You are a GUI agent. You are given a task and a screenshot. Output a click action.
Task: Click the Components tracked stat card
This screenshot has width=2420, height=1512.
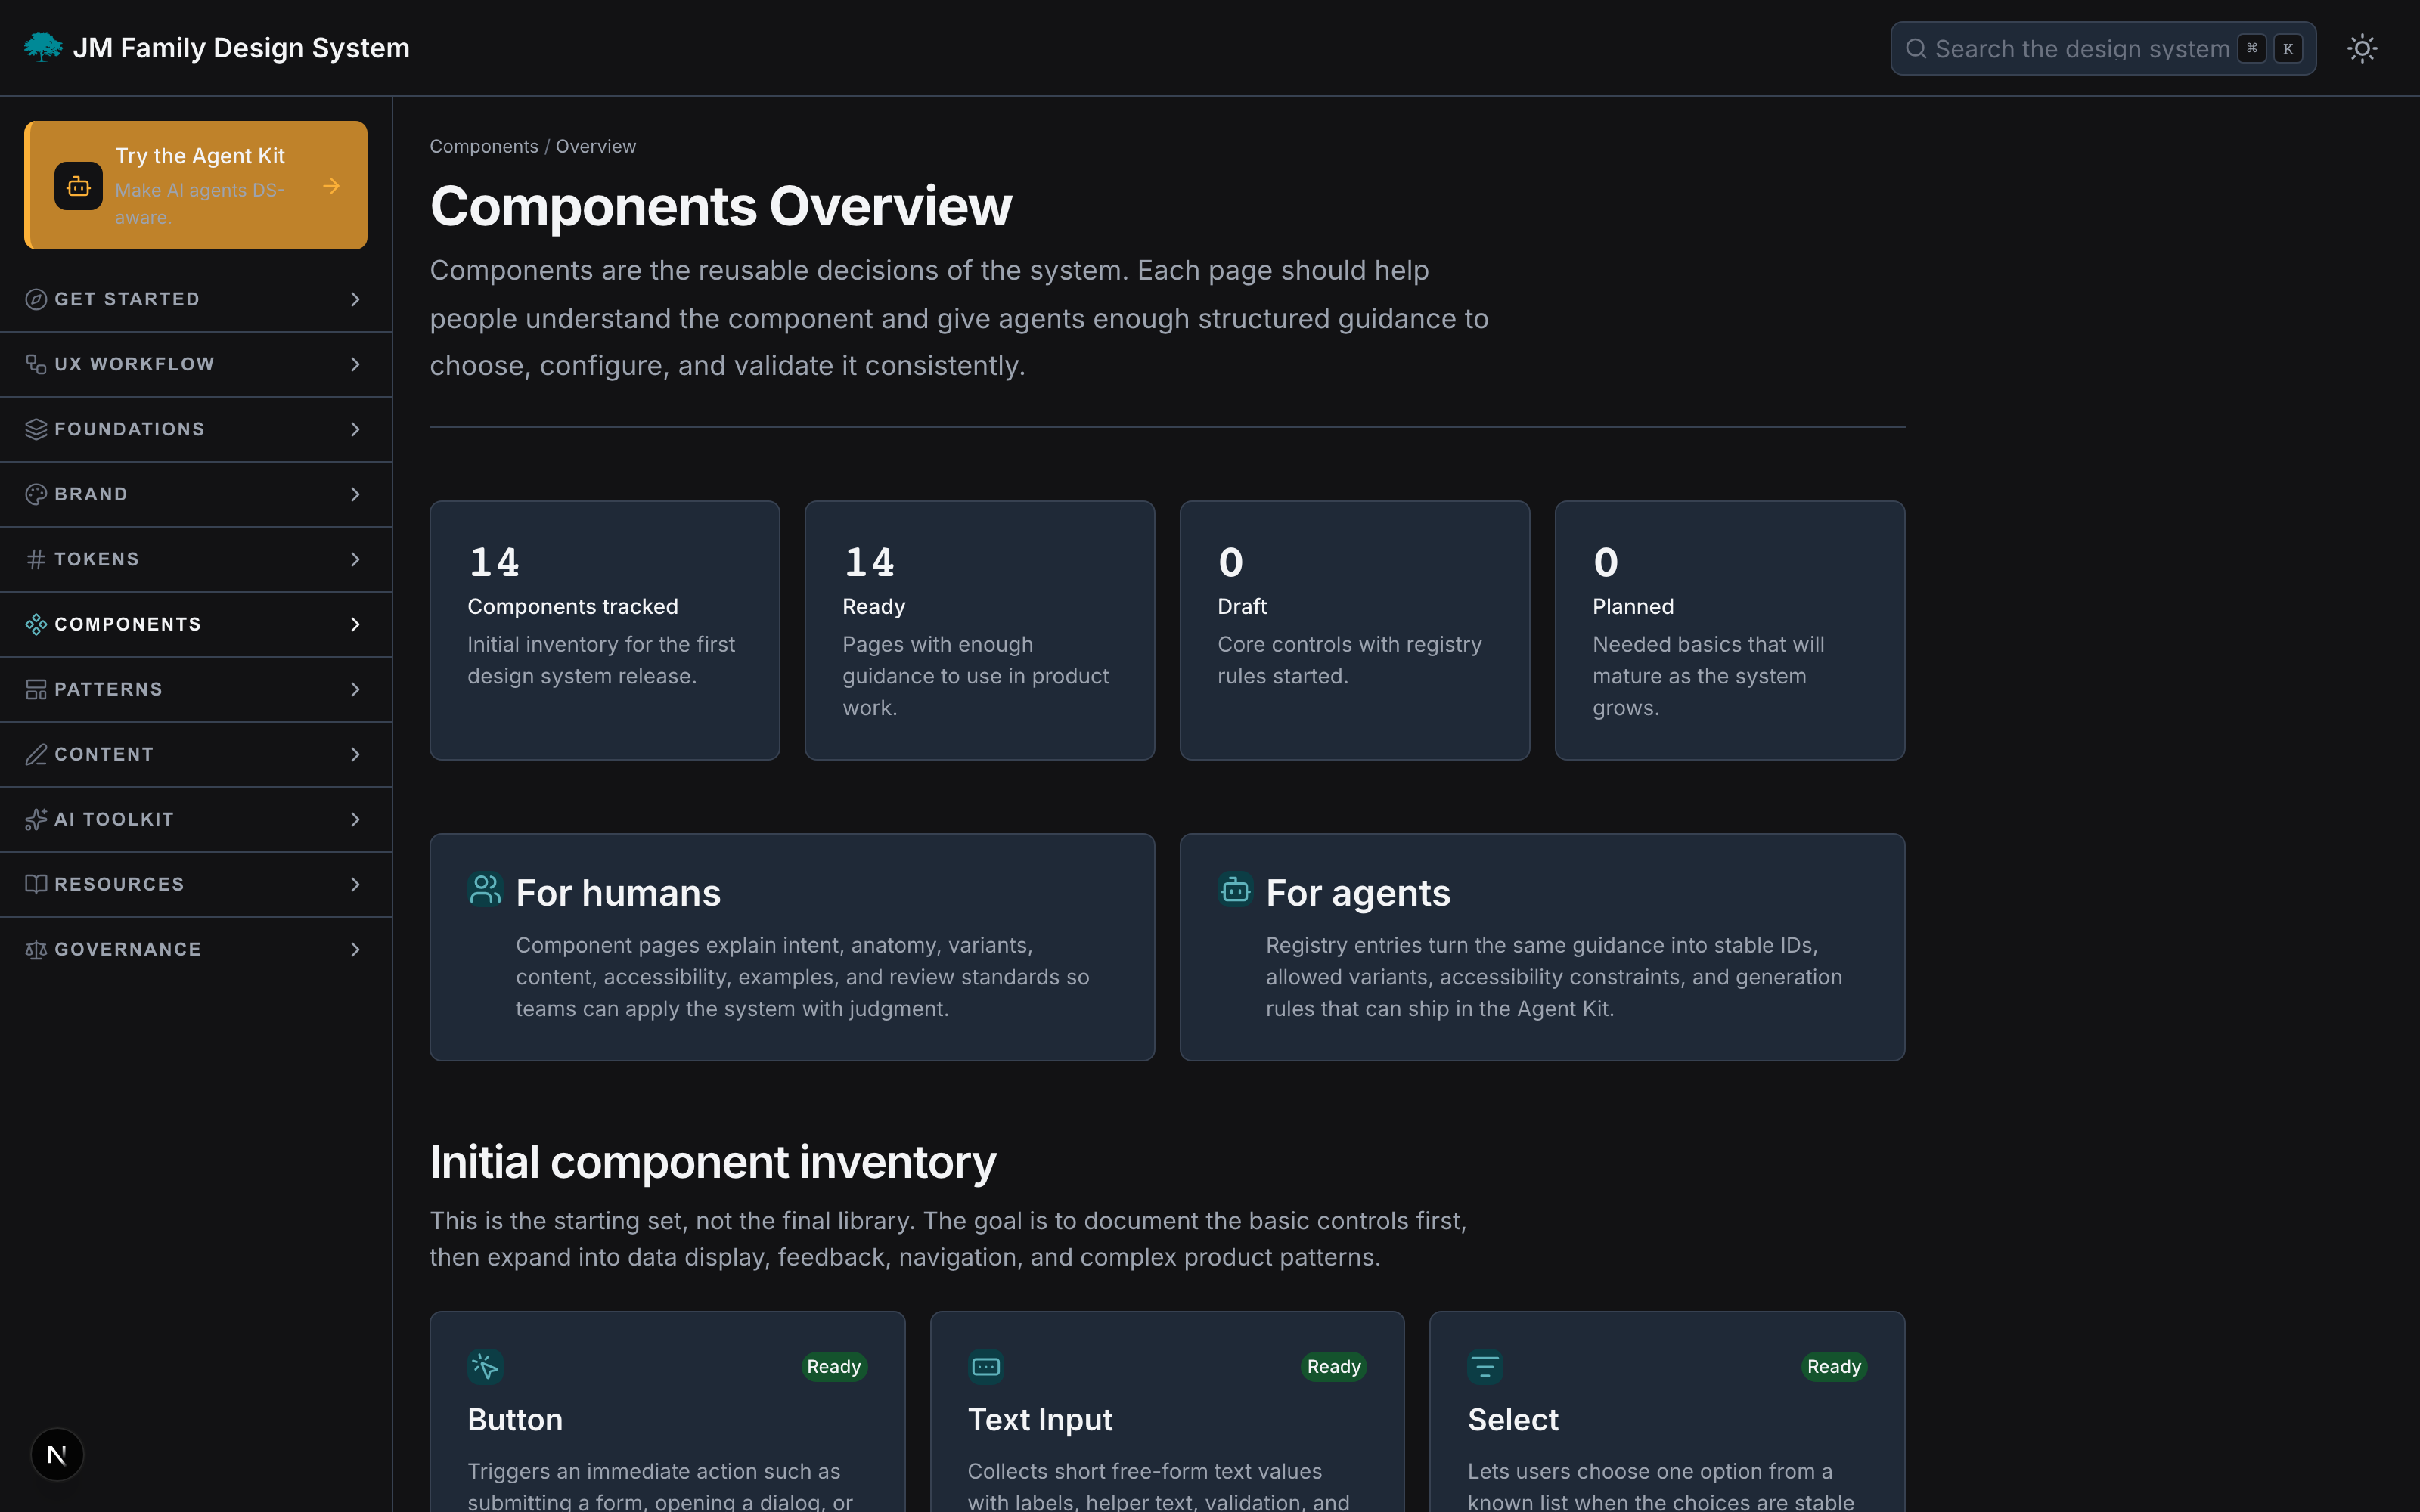click(x=605, y=630)
